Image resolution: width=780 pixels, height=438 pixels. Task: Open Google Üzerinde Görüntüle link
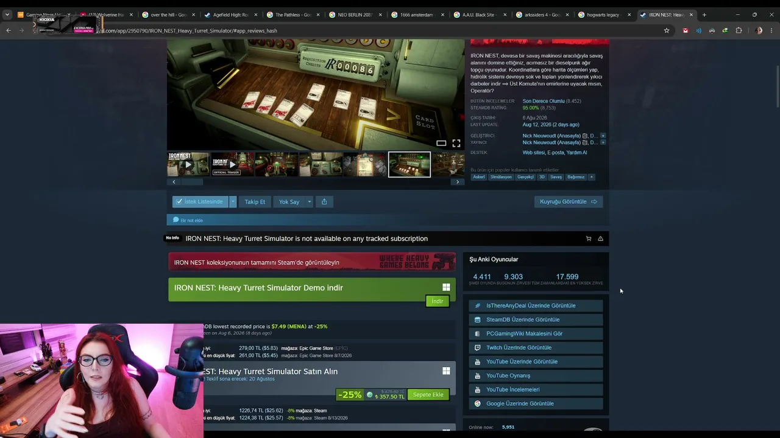[x=536, y=403]
